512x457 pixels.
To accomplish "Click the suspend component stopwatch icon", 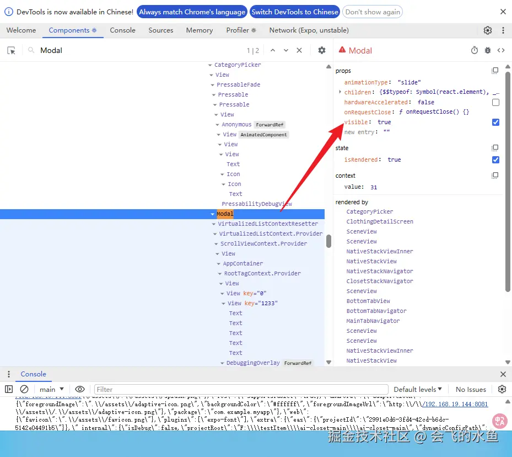I will coord(475,50).
